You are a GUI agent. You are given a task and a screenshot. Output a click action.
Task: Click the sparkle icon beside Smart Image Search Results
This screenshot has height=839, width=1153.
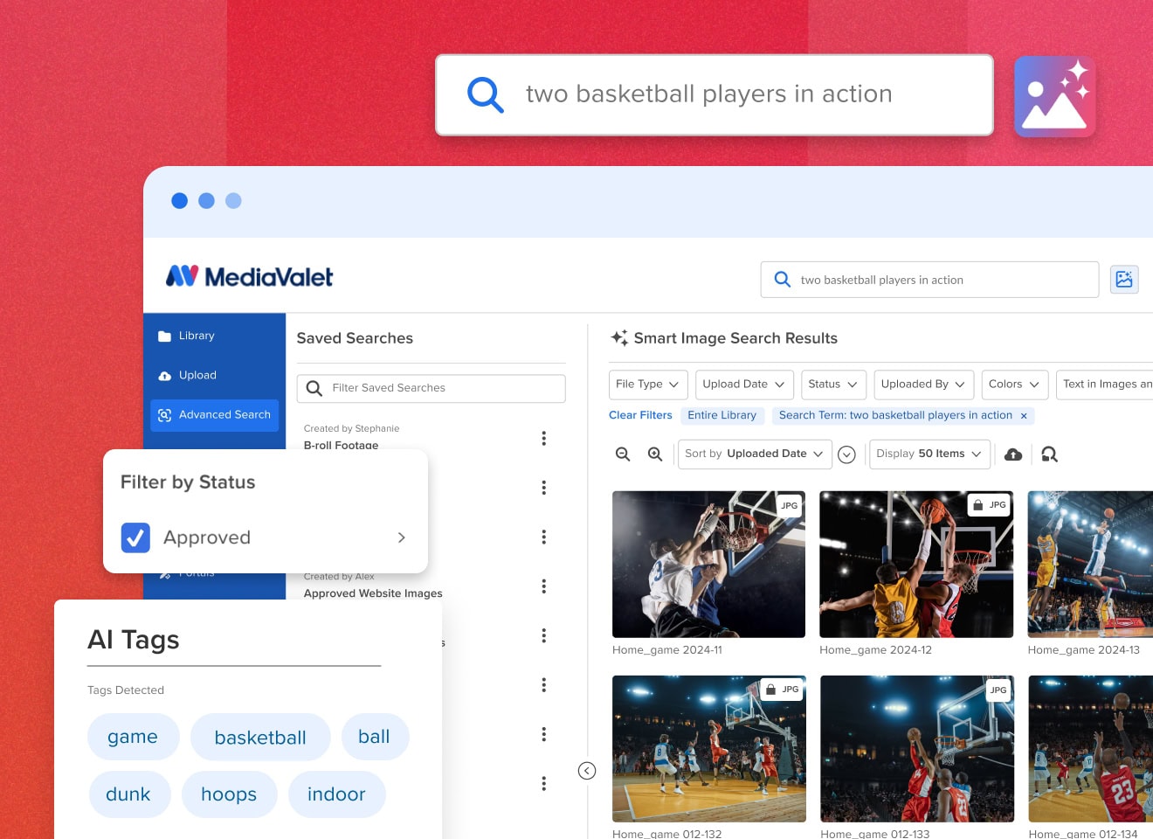pos(619,338)
